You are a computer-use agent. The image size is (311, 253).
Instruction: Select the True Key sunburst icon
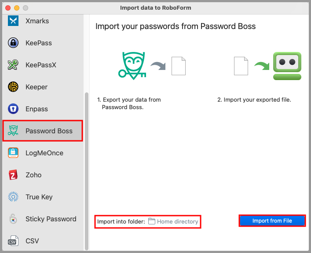point(13,197)
